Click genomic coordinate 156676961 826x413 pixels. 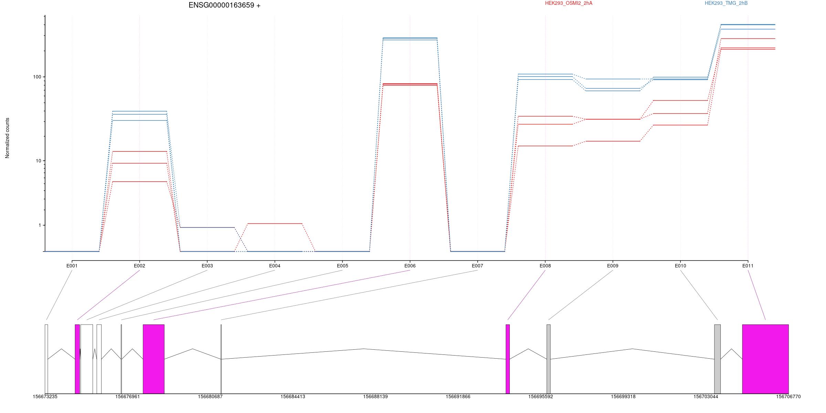(x=128, y=396)
